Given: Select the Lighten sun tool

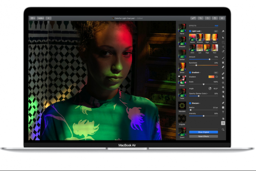Looking at the screenshot, I should coord(223,87).
